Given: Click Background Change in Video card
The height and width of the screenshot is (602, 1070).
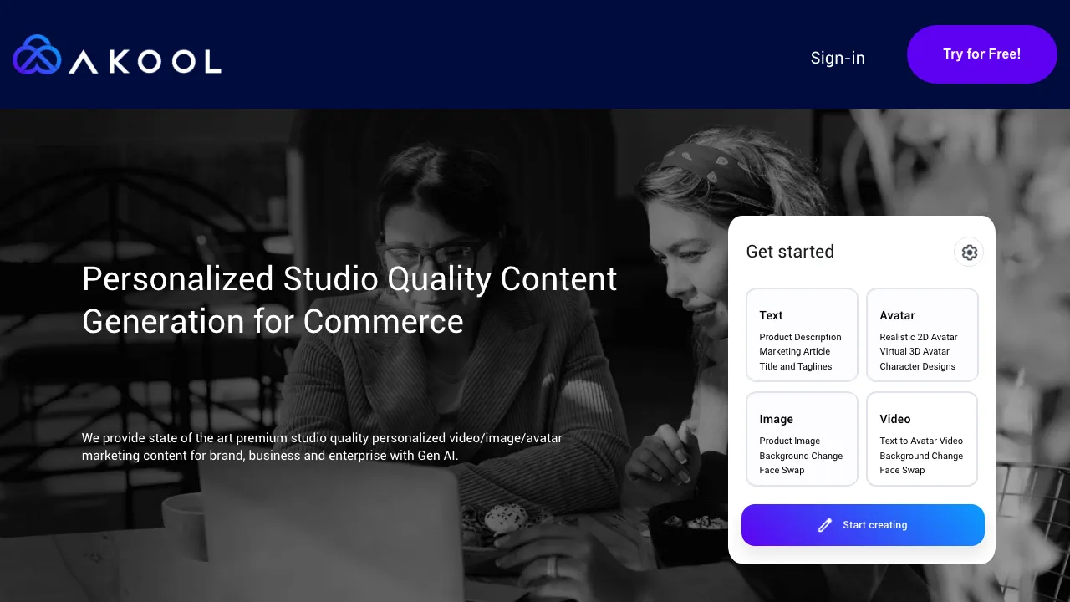Looking at the screenshot, I should tap(921, 456).
